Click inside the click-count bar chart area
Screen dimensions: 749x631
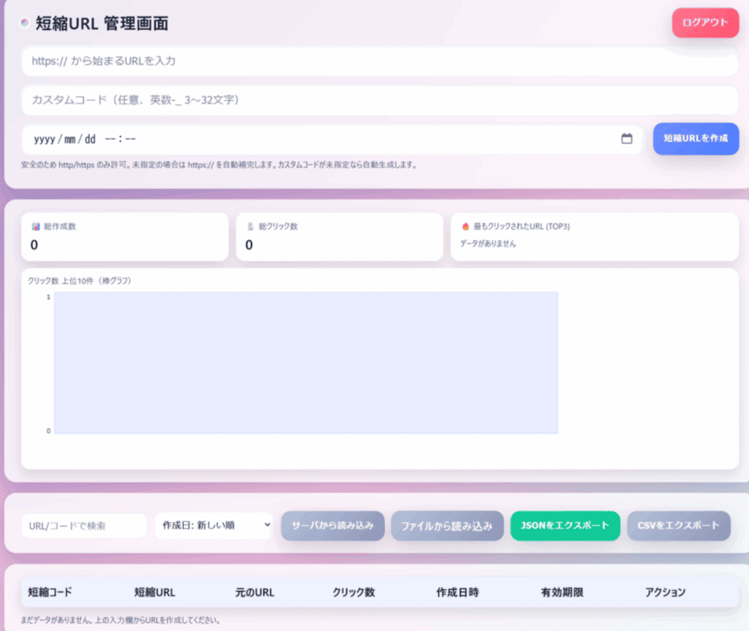click(x=306, y=363)
